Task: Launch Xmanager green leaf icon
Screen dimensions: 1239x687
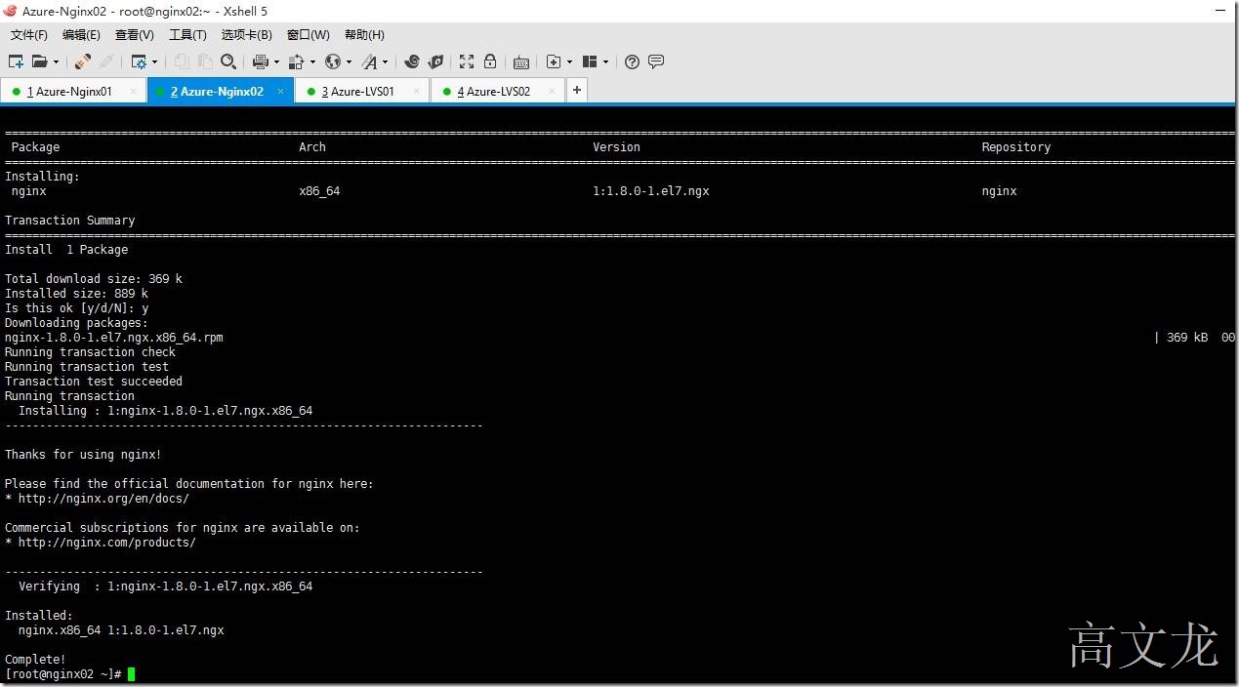Action: (x=436, y=61)
